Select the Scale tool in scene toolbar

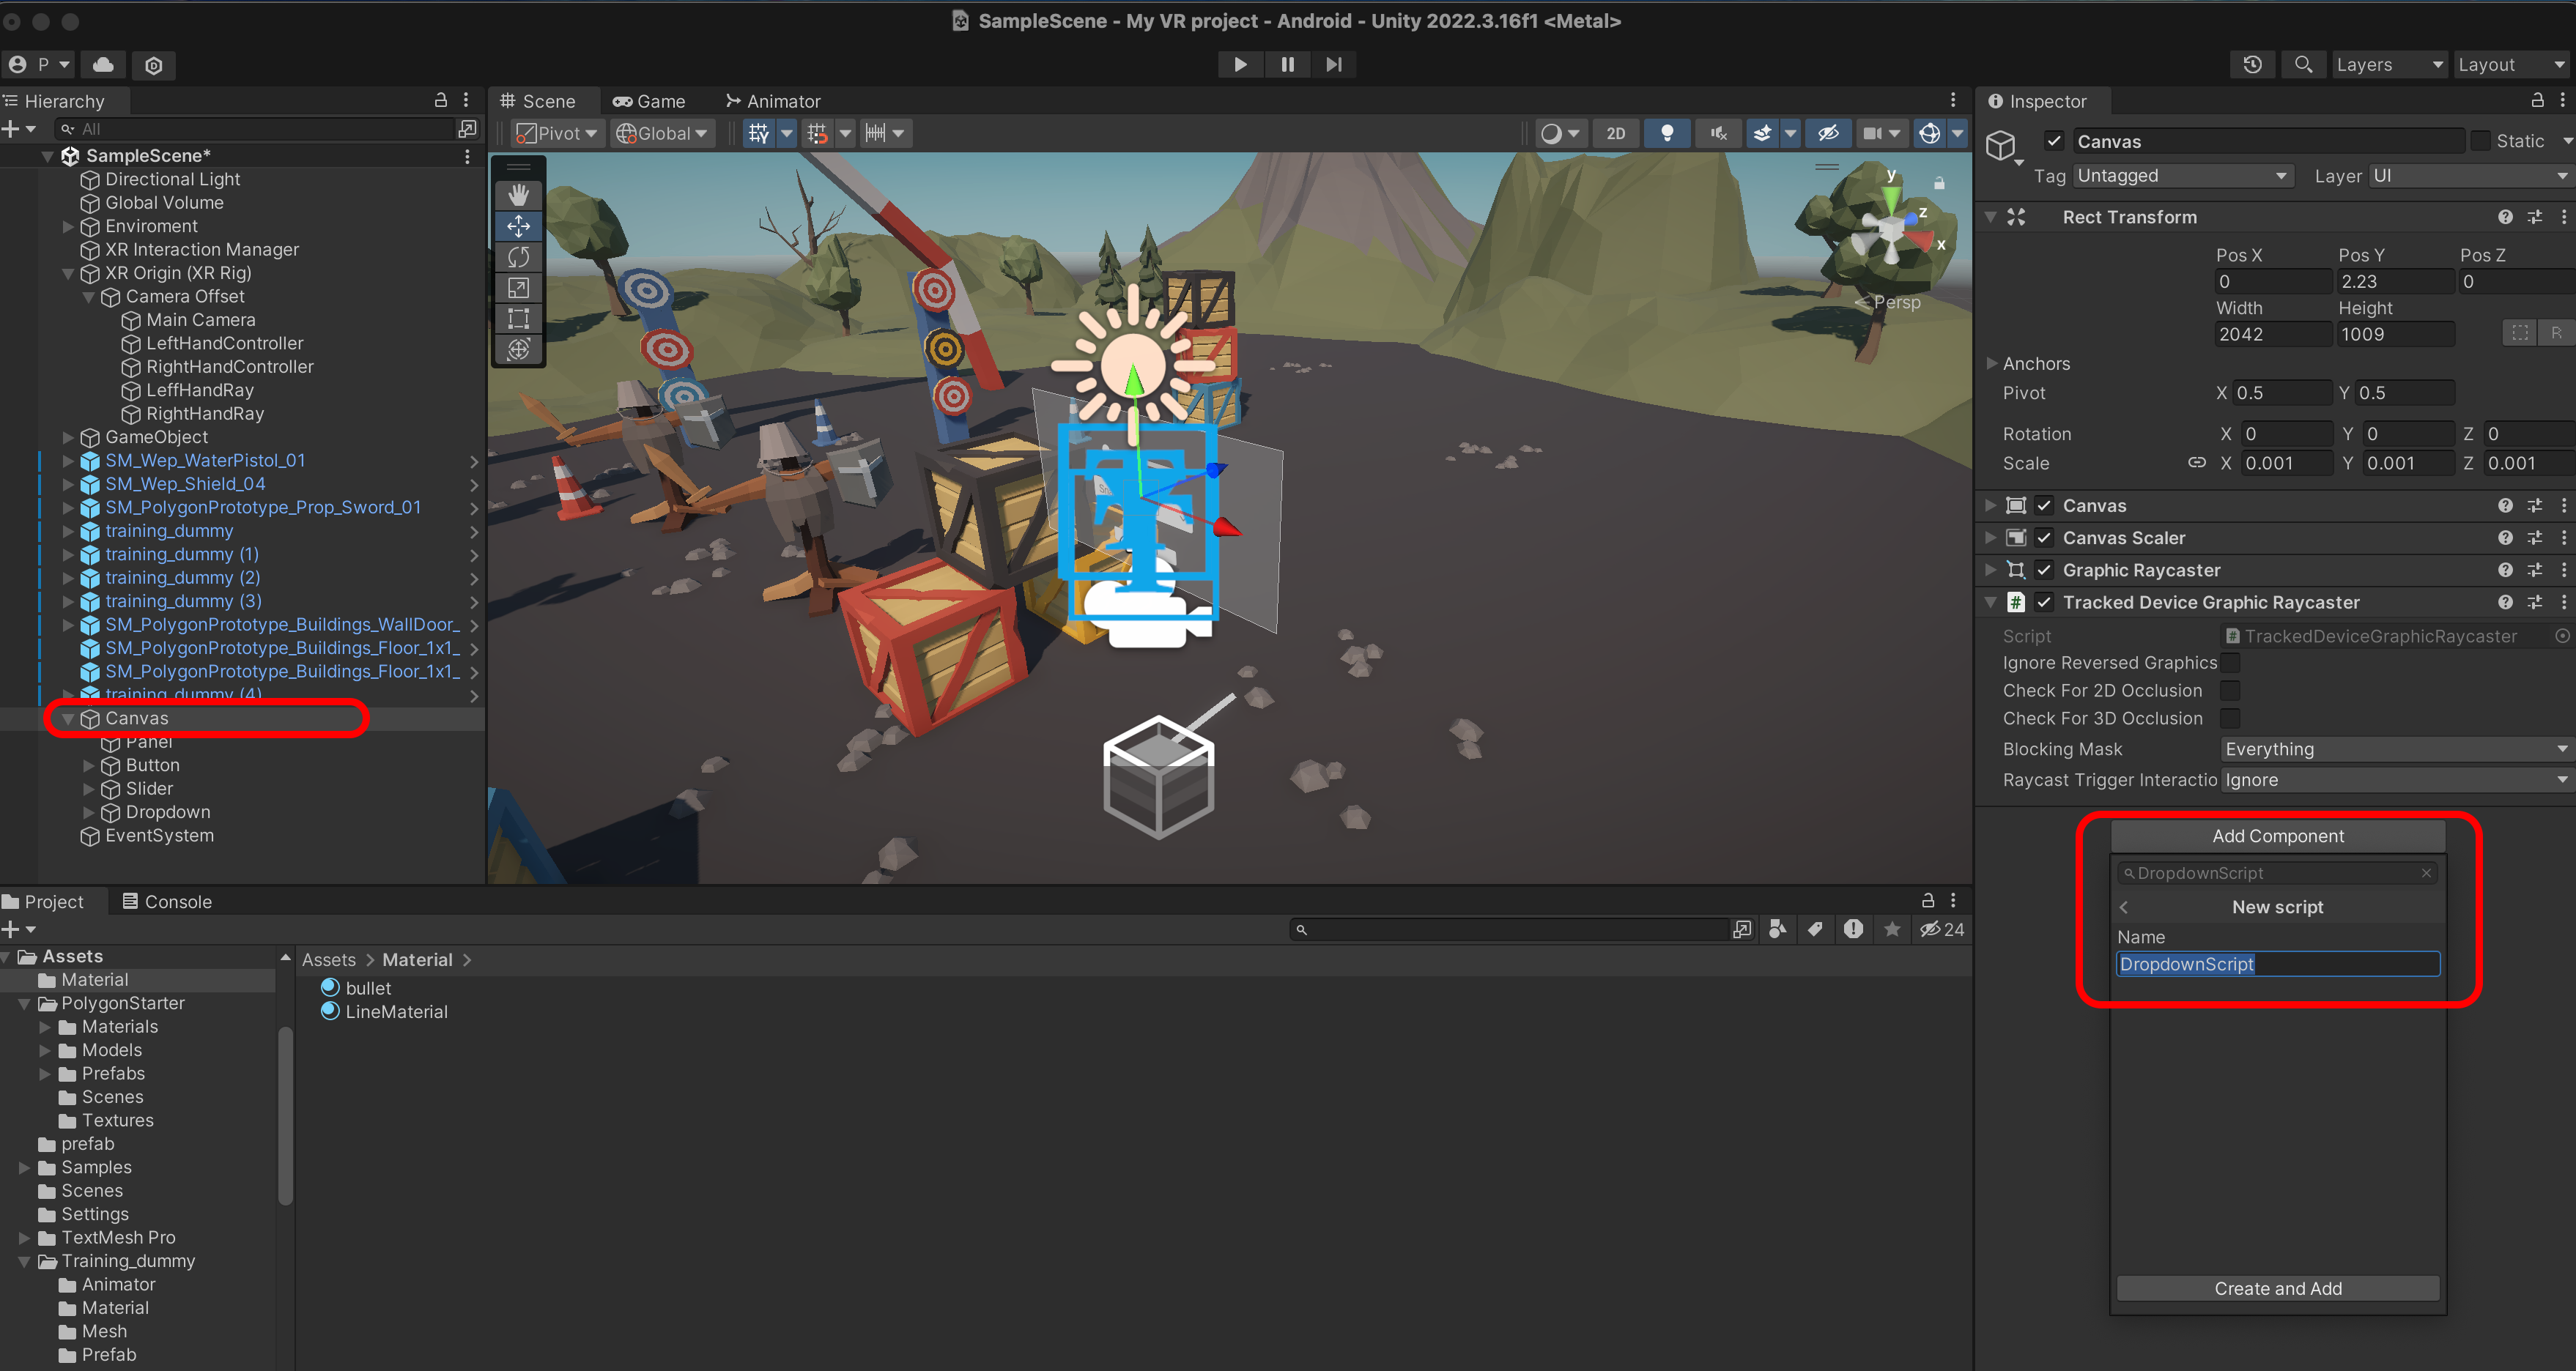[518, 288]
